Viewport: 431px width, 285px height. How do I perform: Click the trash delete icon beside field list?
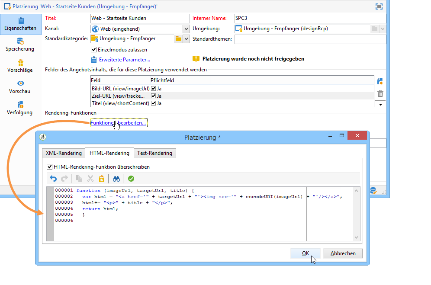coord(380,93)
